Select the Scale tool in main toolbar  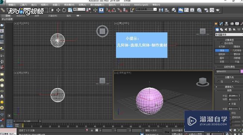pos(70,10)
